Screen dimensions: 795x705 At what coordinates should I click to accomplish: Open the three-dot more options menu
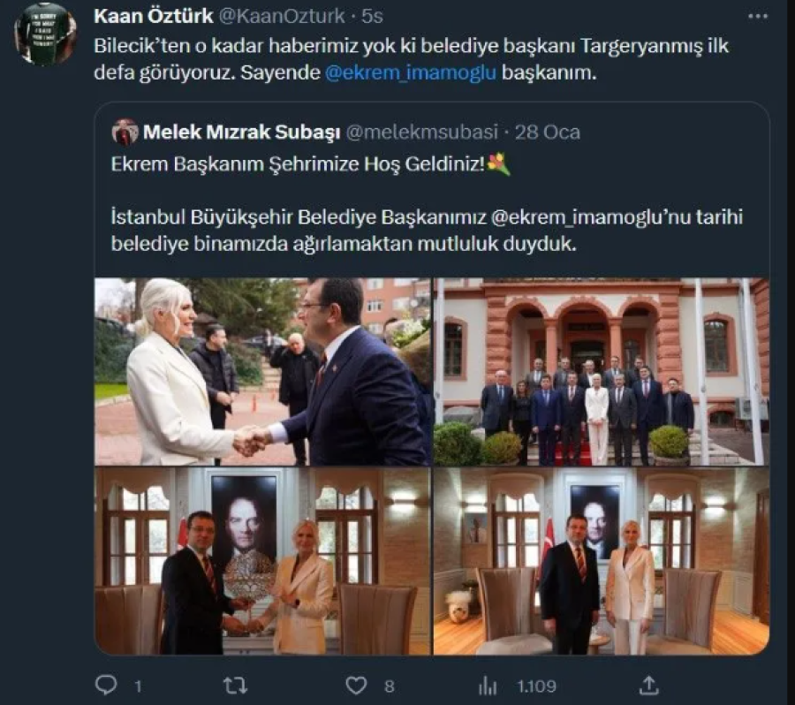[757, 17]
